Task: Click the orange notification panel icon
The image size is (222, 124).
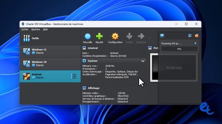Action: coord(197,36)
